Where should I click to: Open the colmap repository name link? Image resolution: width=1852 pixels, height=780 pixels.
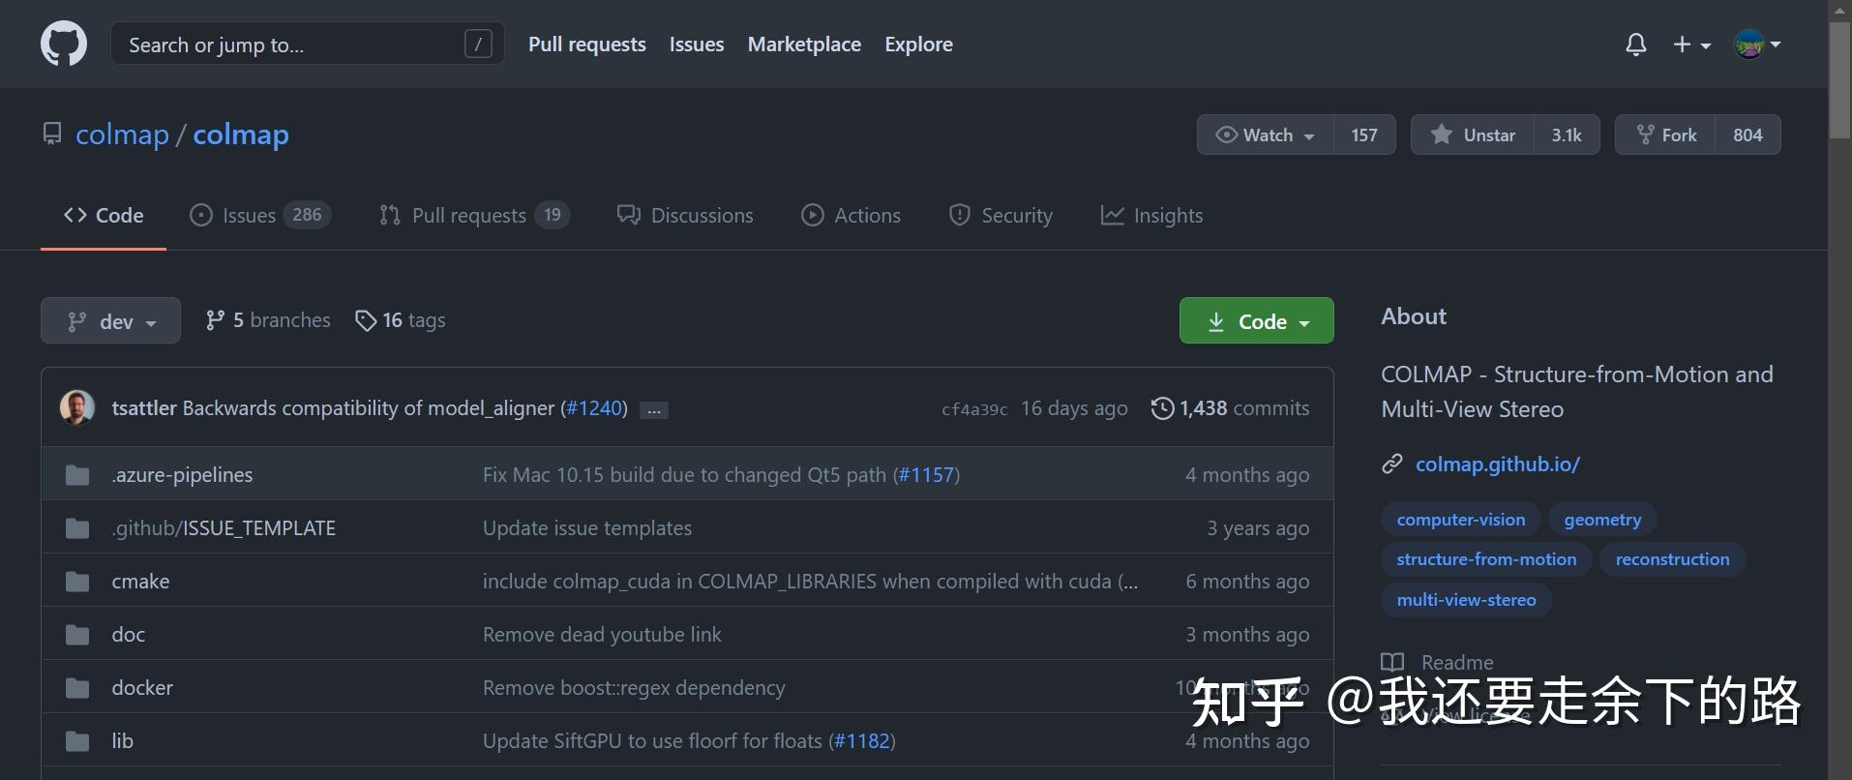pos(241,135)
